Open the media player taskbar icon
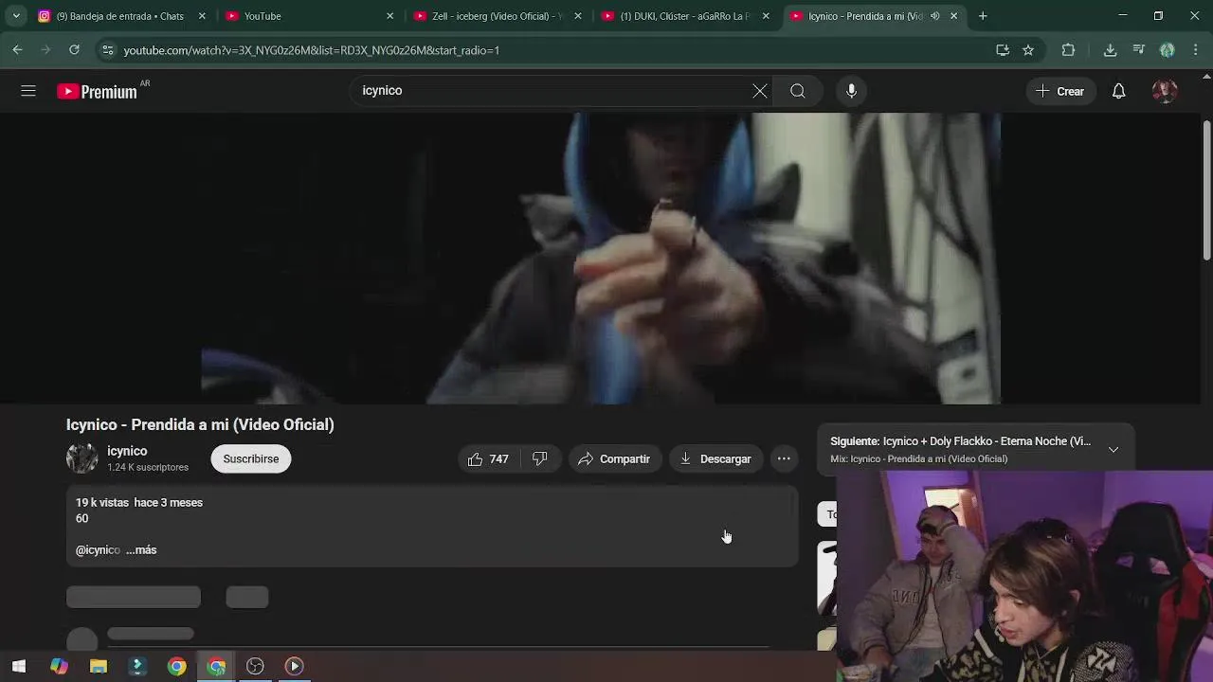The width and height of the screenshot is (1213, 682). 295,667
